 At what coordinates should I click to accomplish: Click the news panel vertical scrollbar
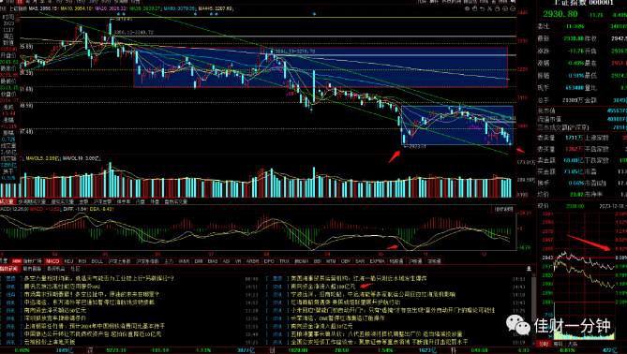533,310
